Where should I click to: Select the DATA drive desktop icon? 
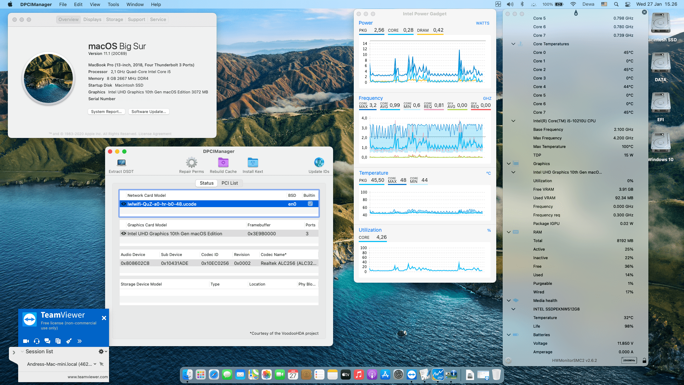point(660,63)
